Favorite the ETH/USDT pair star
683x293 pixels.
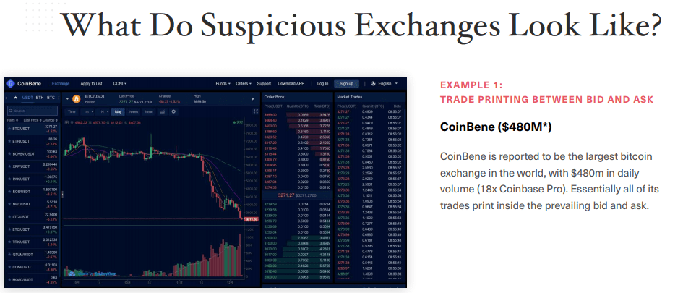click(8, 141)
